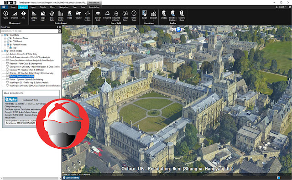Screen dimensions: 292x180
Task: Open the Guest user dropdown
Action: [281, 7]
